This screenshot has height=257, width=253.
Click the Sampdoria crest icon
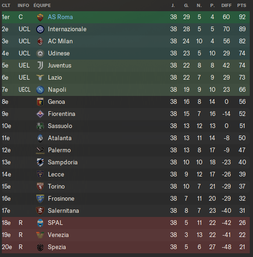point(40,162)
